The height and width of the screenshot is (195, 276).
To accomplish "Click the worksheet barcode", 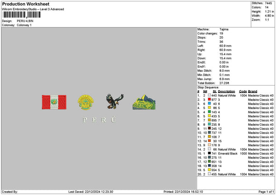I will [x=22, y=15].
